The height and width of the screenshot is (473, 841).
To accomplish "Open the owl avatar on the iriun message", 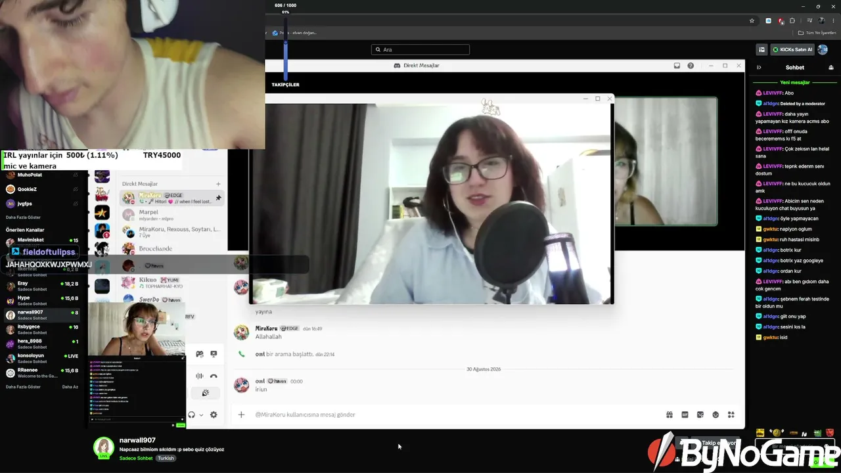I will 242,385.
